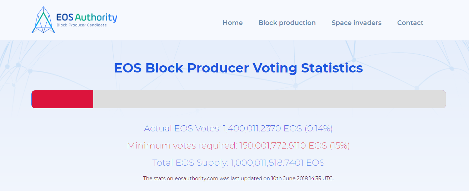Click the "Total EOS Supply" label

tap(190, 163)
